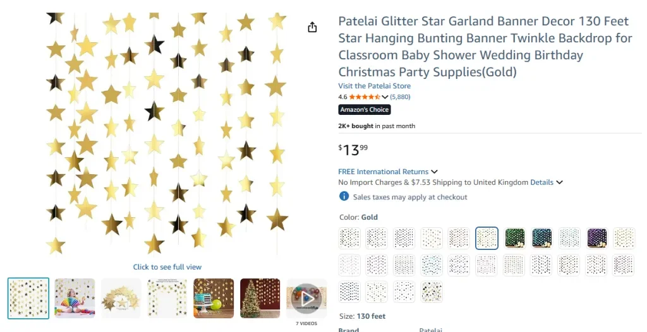Click to see full view link

(x=167, y=267)
